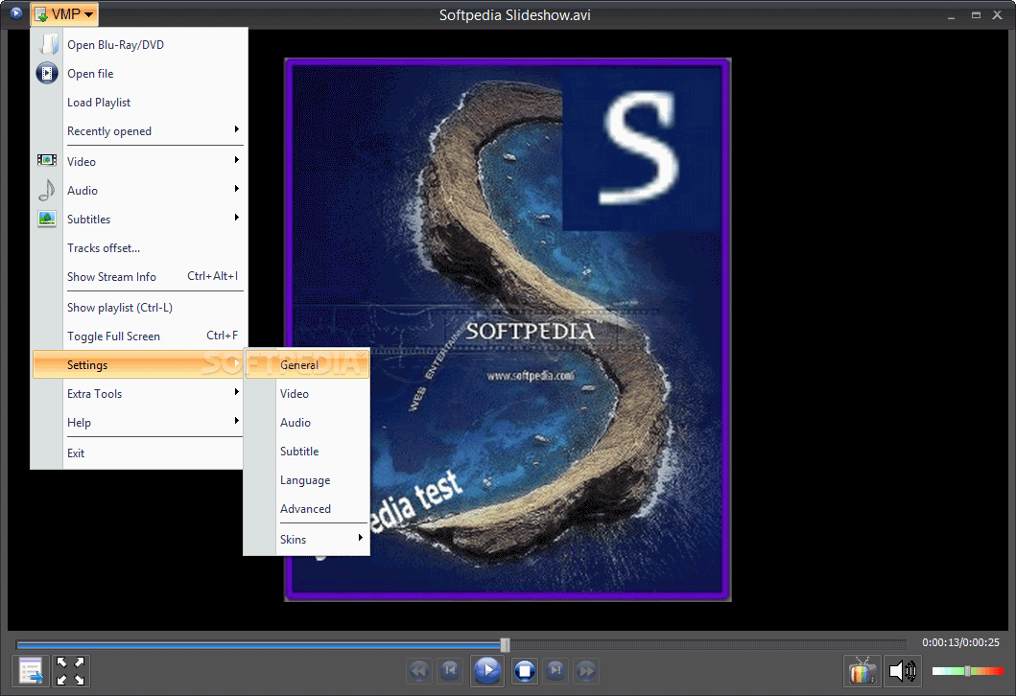
Task: Open the VMP dropdown menu button
Action: click(x=64, y=14)
